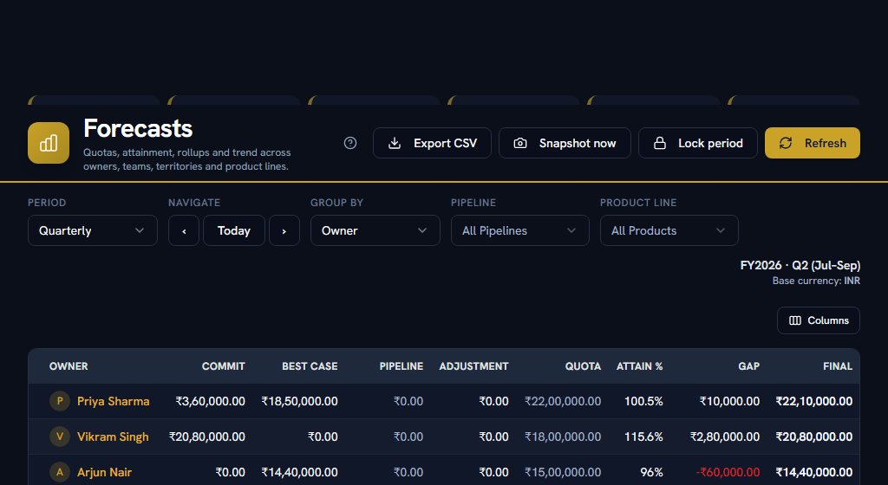The width and height of the screenshot is (888, 485).
Task: Click Priya Sharma's final ₹22,10,000.00
Action: pos(813,401)
